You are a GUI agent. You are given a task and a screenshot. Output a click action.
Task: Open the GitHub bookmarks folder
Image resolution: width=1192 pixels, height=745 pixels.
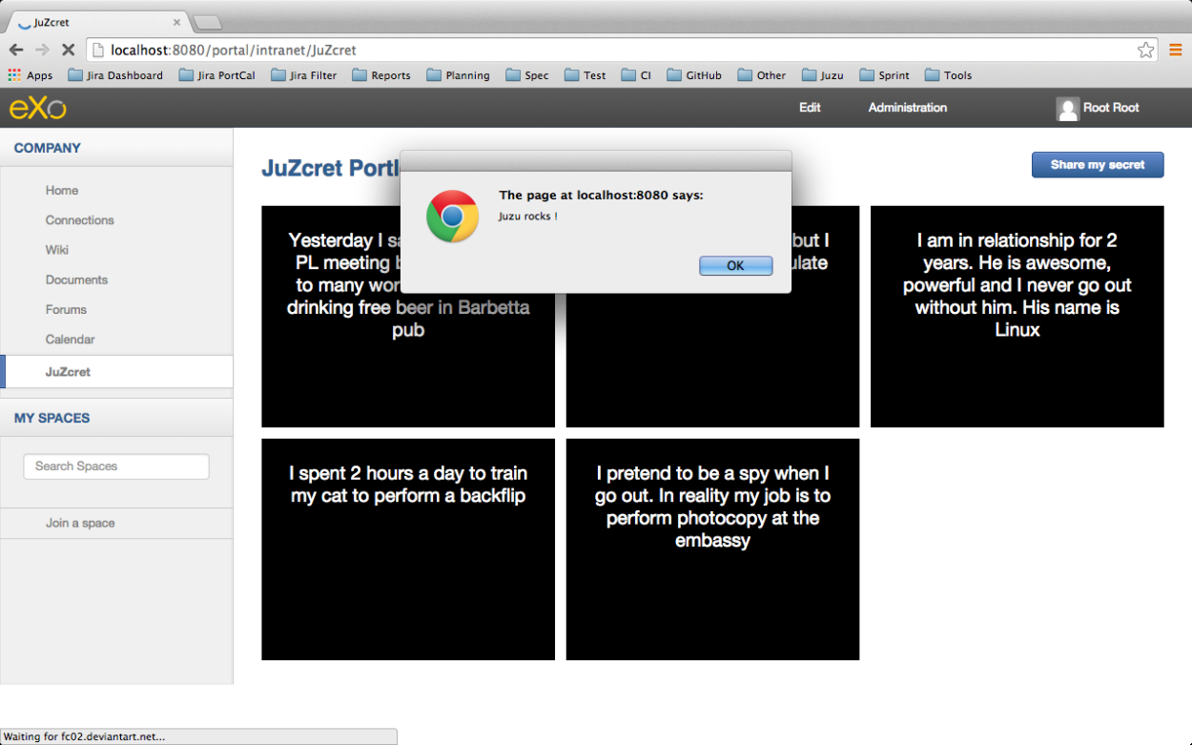pos(694,74)
